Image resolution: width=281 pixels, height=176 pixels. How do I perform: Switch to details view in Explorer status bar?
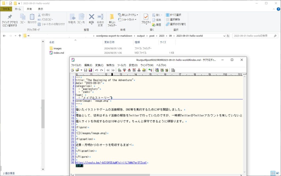click(x=273, y=173)
